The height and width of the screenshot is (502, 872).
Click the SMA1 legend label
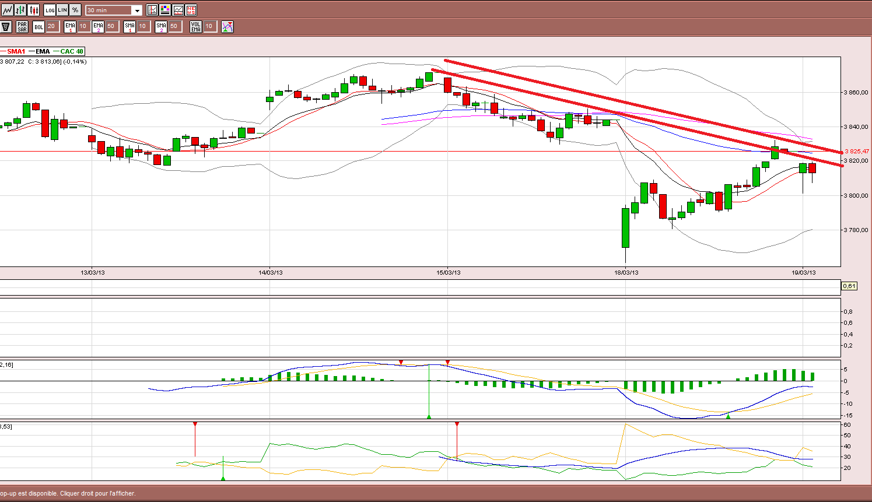click(16, 51)
